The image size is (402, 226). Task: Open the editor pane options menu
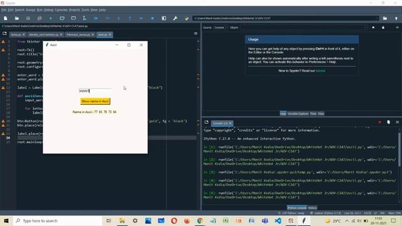(195, 33)
